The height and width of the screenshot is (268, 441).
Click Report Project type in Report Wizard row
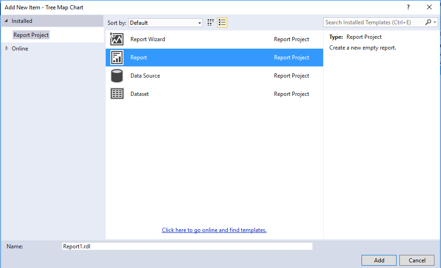click(x=291, y=39)
